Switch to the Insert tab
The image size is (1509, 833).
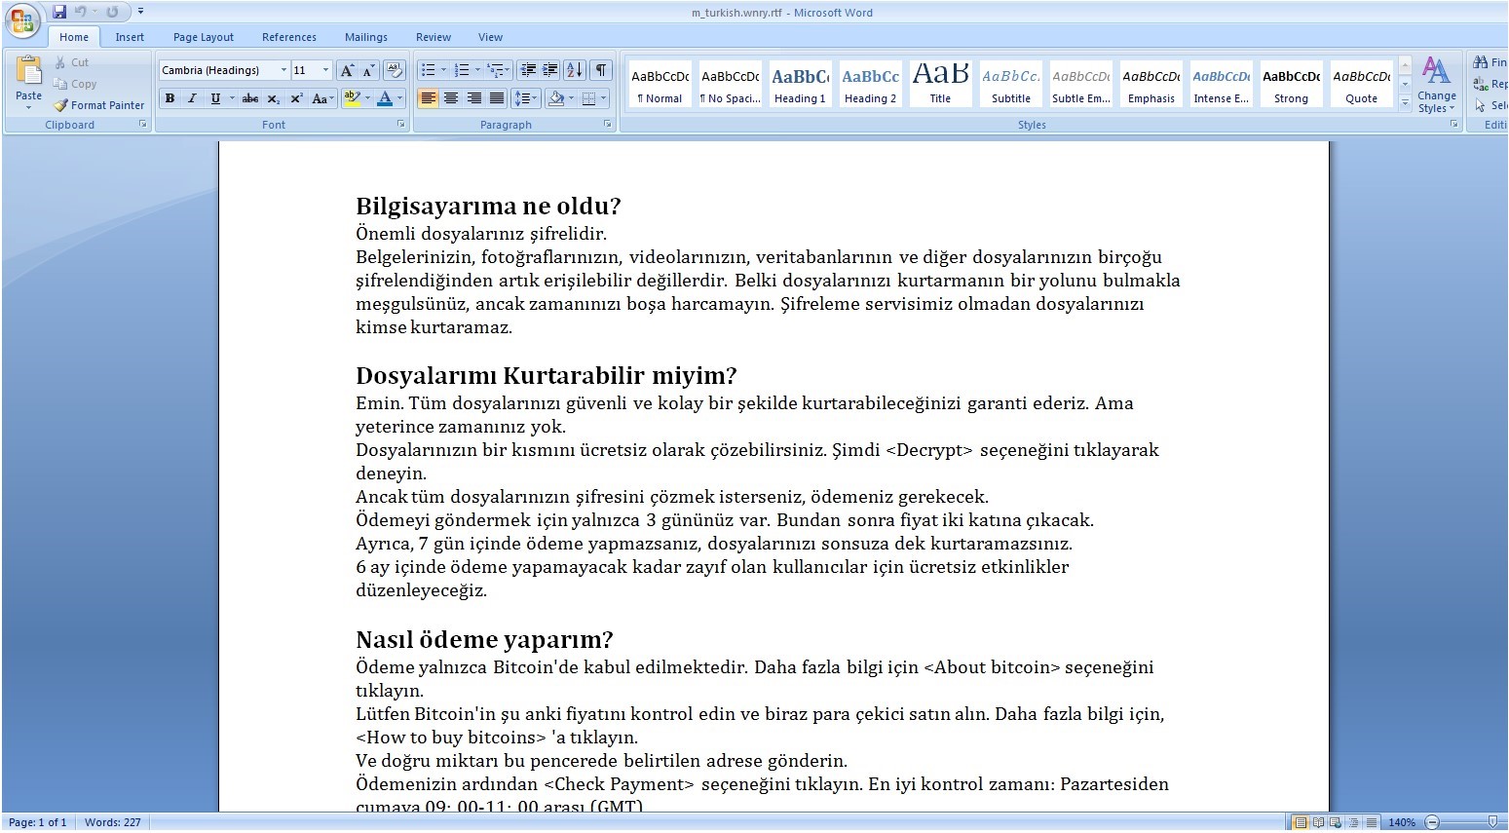click(130, 37)
